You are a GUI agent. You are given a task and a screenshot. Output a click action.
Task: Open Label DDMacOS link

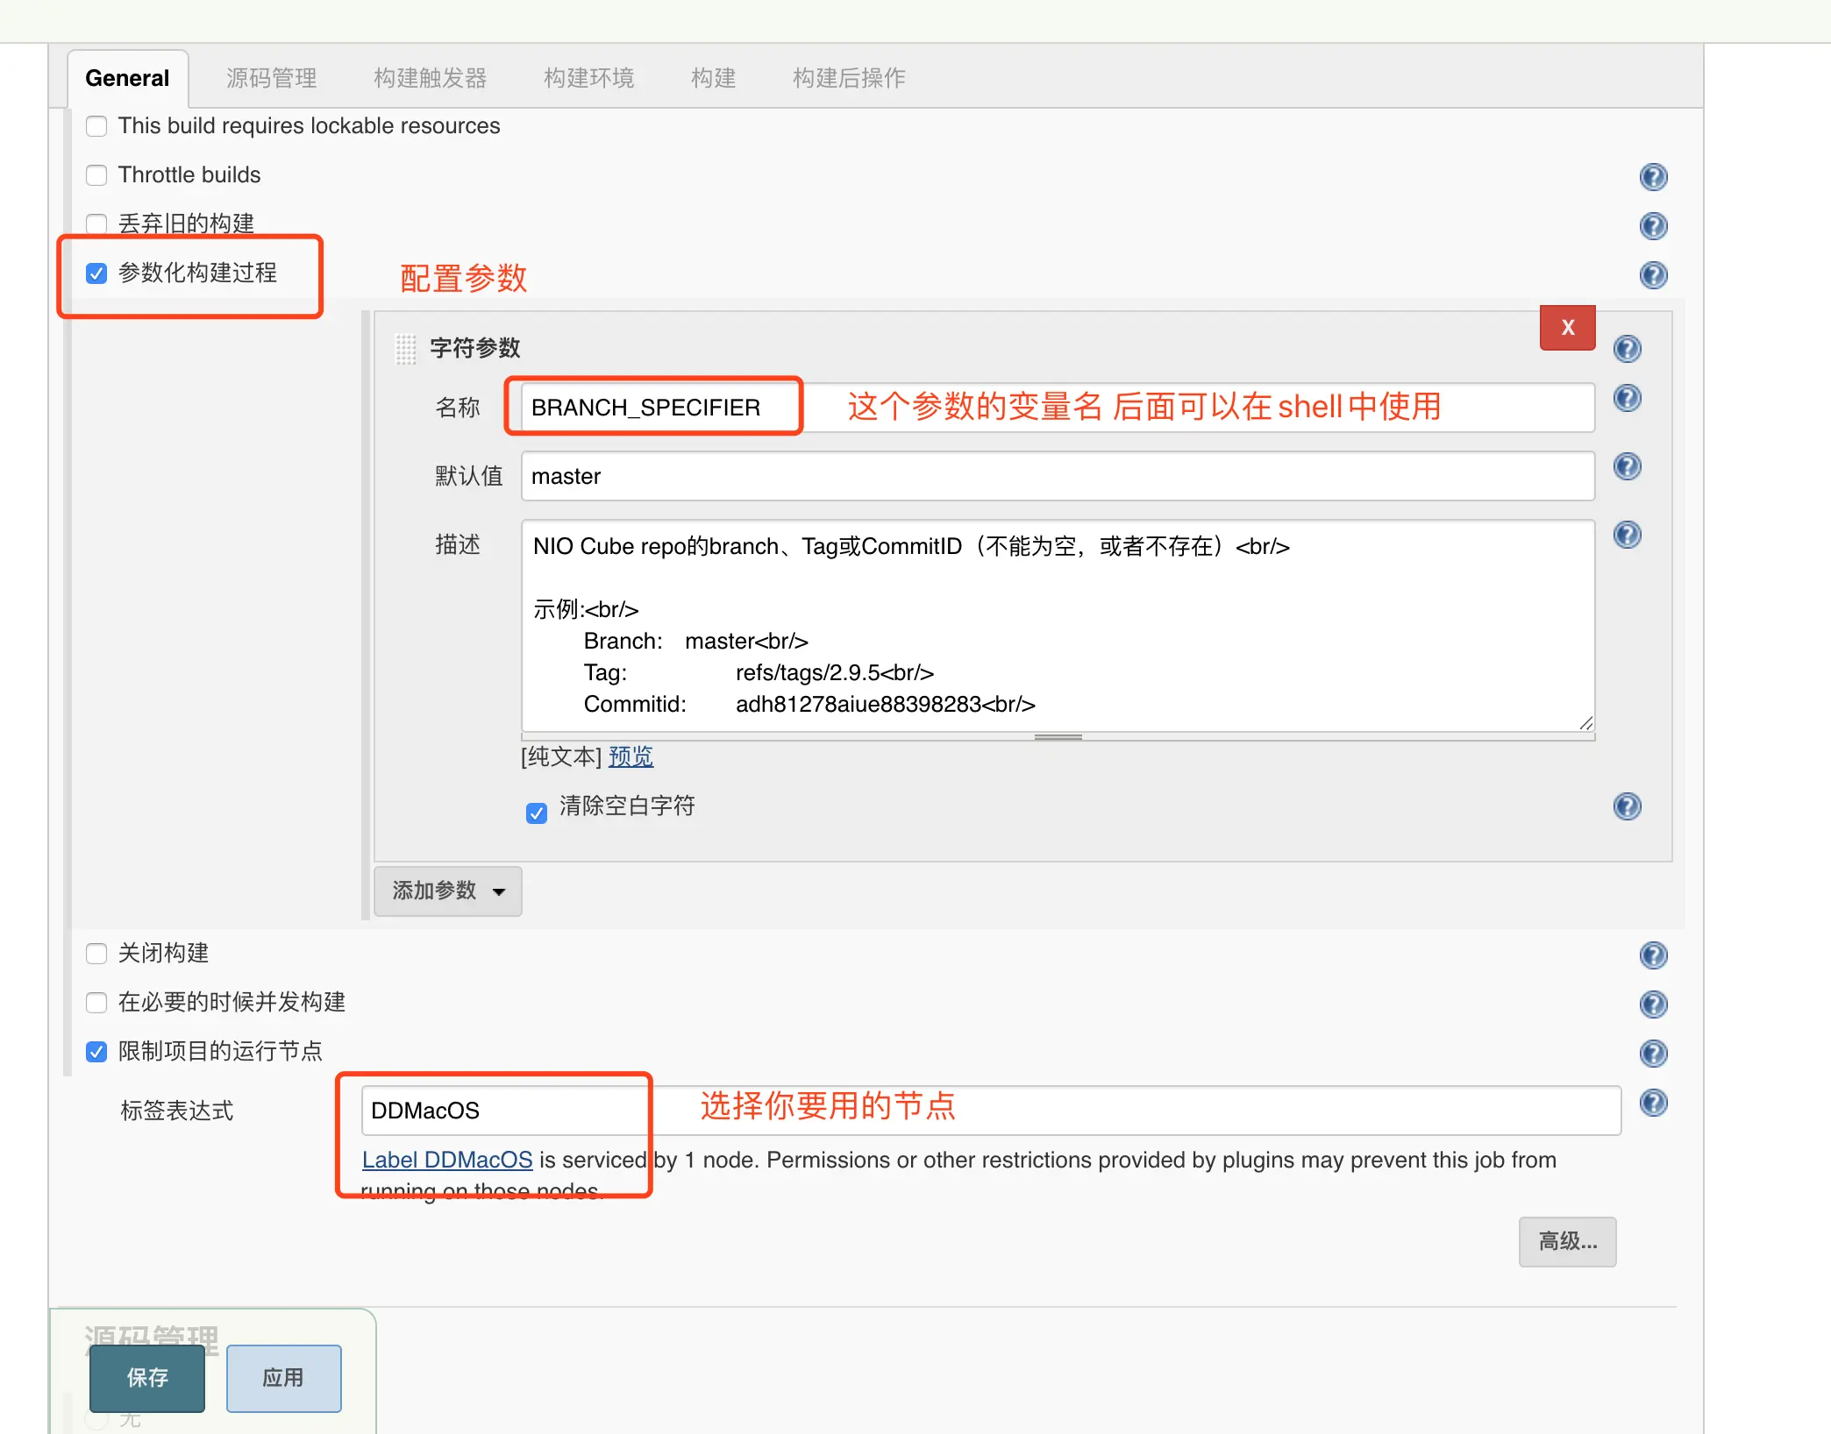[447, 1160]
